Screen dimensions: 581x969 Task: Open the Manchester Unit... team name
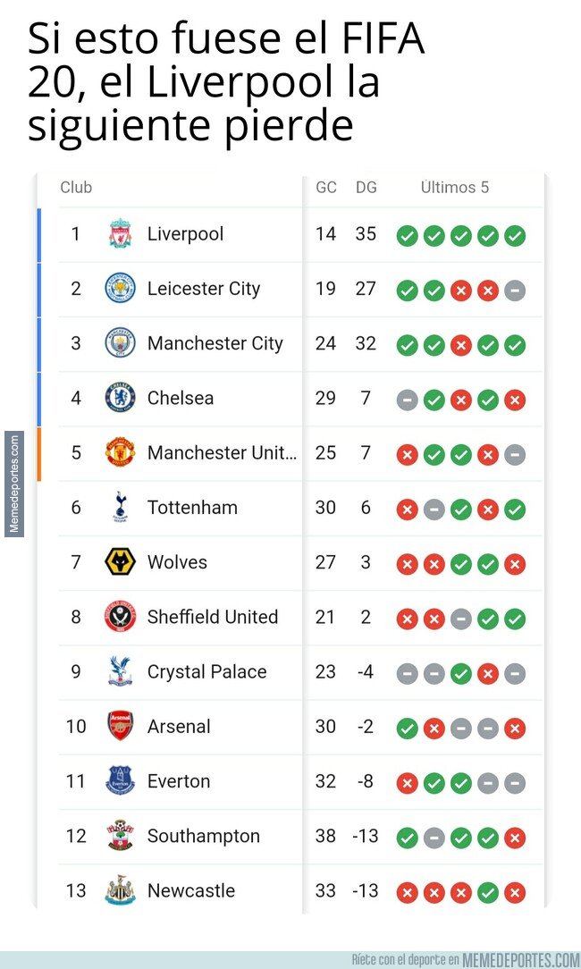[x=222, y=453]
